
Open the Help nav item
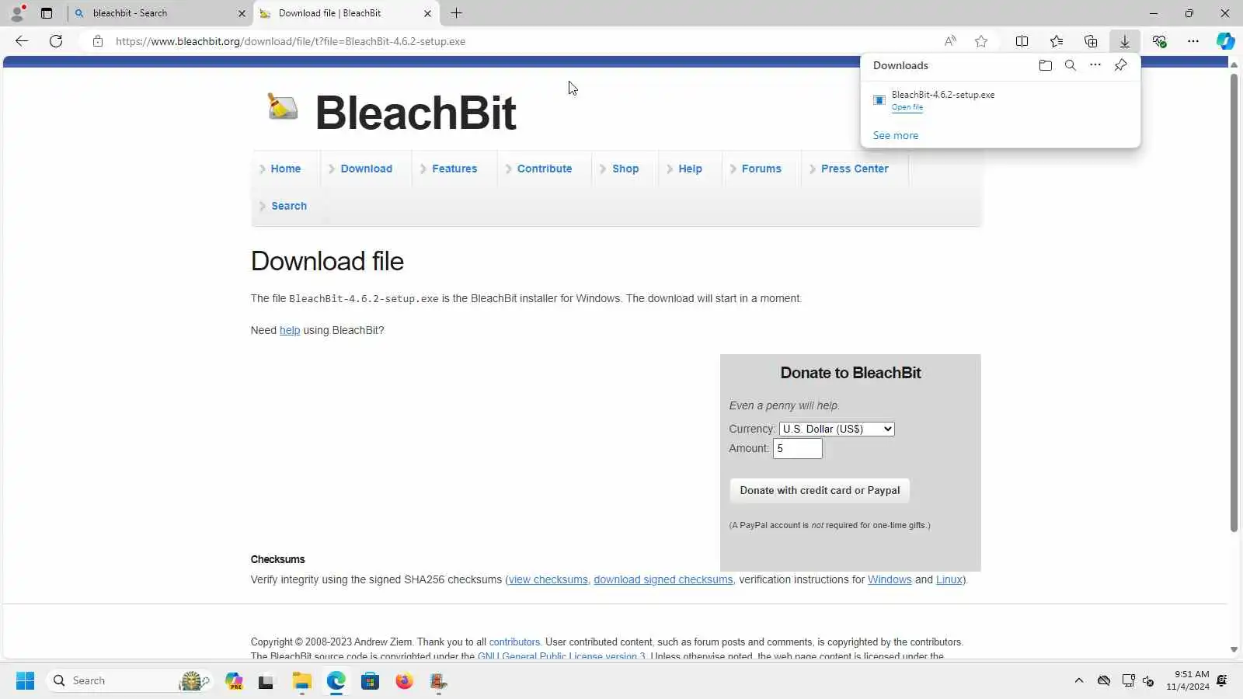point(690,169)
